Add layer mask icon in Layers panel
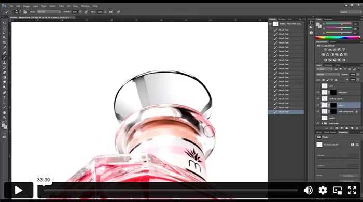Viewport: 363px width, 202px height. pyautogui.click(x=337, y=128)
